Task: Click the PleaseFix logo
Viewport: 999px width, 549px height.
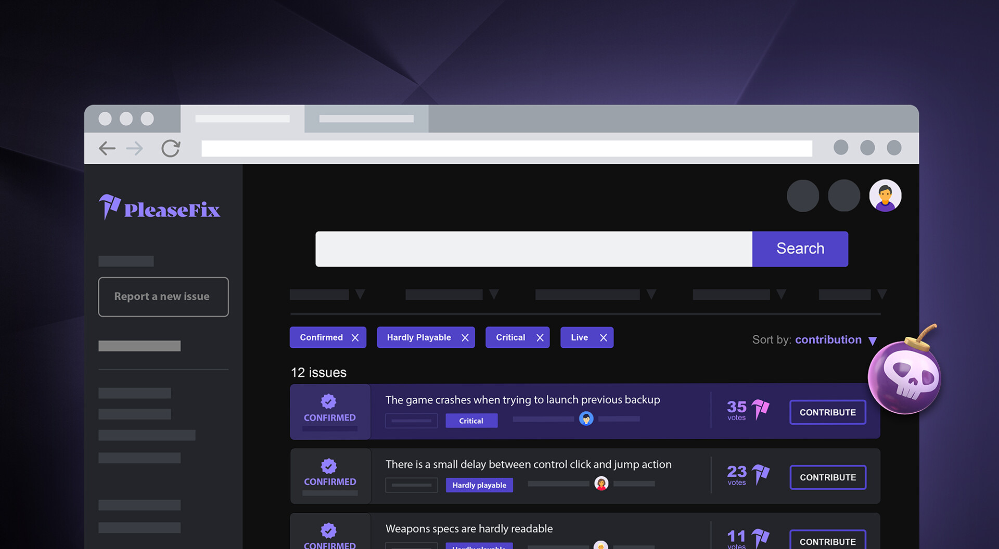Action: pyautogui.click(x=159, y=208)
